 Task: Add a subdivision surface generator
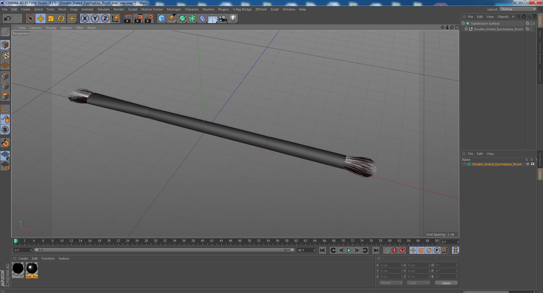[182, 19]
